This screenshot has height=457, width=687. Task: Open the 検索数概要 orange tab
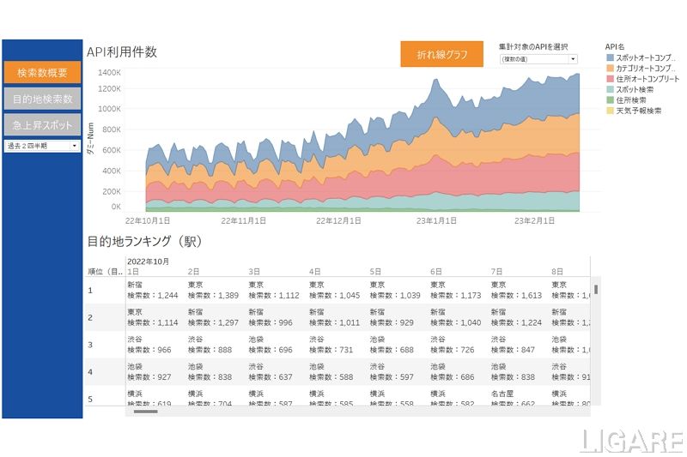(42, 73)
